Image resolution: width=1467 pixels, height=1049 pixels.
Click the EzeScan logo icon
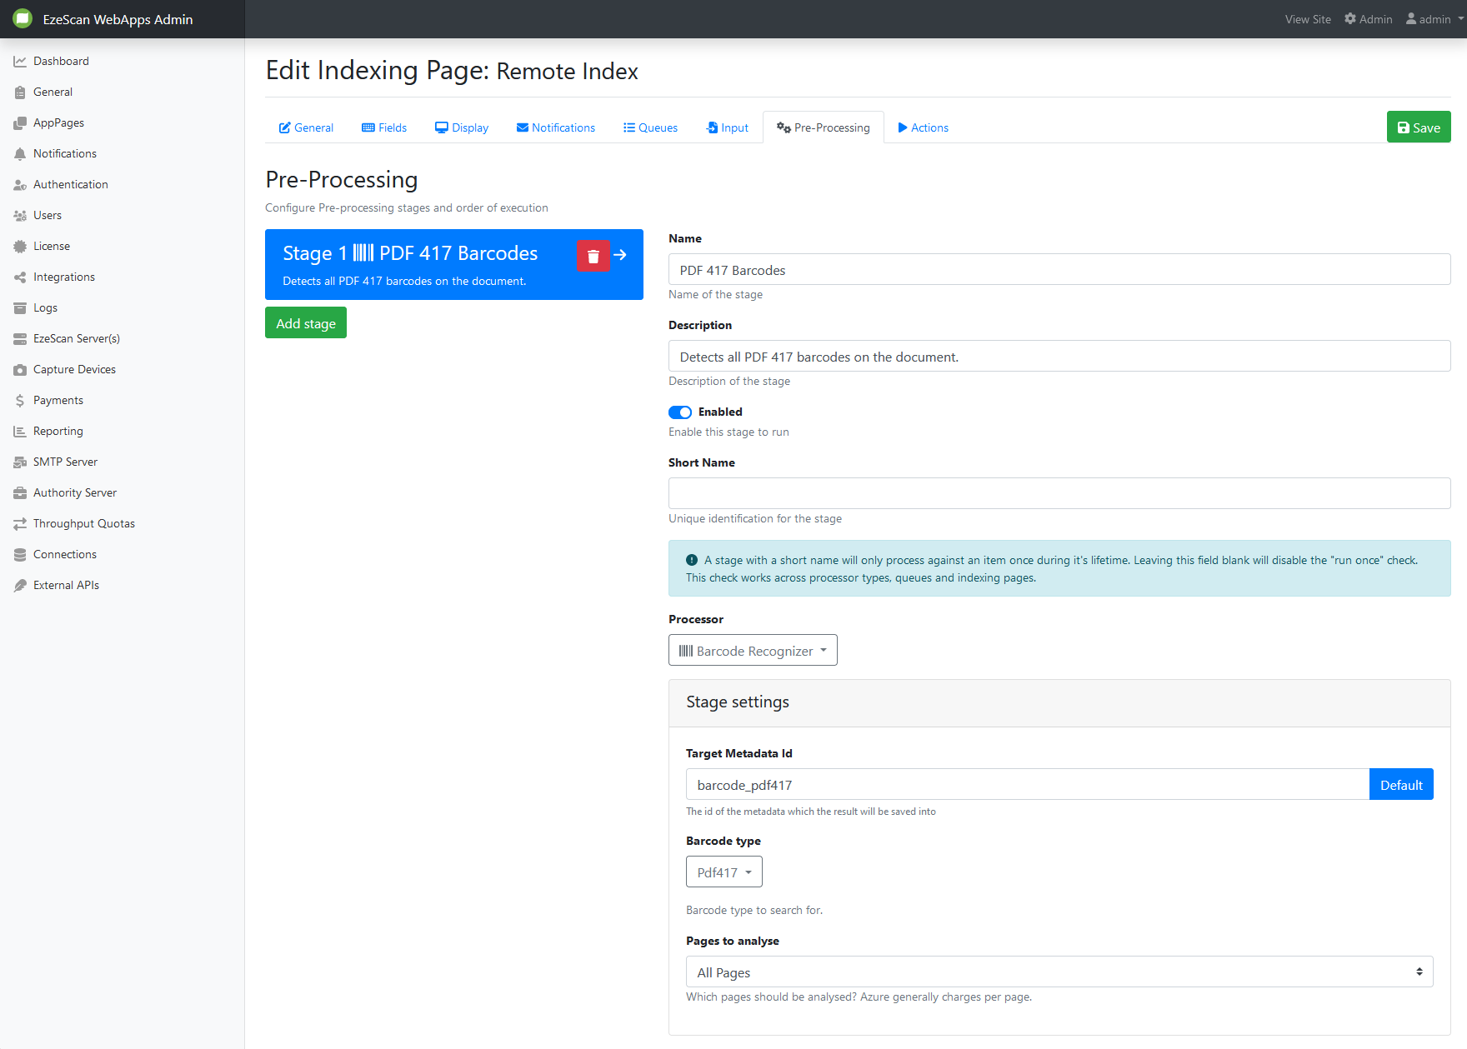[23, 19]
